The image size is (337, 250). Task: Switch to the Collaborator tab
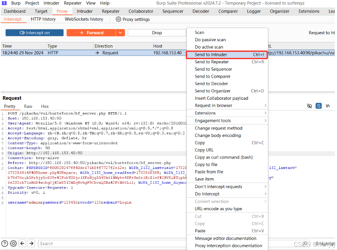(141, 11)
